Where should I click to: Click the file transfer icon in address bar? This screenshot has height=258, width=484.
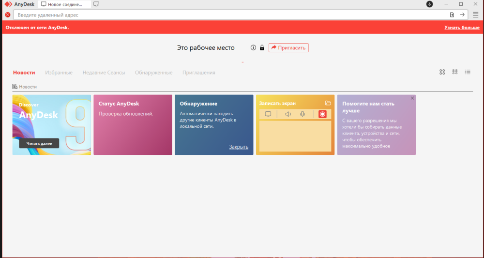click(452, 15)
